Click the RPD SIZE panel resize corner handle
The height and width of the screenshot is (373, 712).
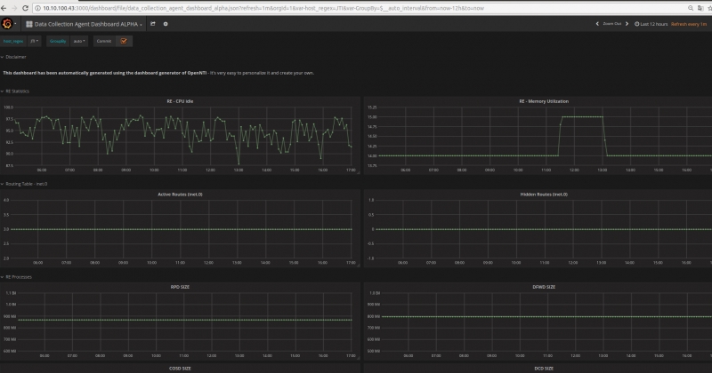click(359, 358)
